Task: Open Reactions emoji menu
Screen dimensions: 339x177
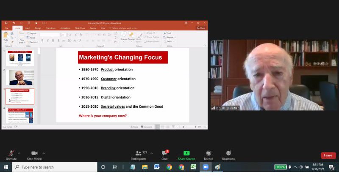Action: pyautogui.click(x=228, y=155)
